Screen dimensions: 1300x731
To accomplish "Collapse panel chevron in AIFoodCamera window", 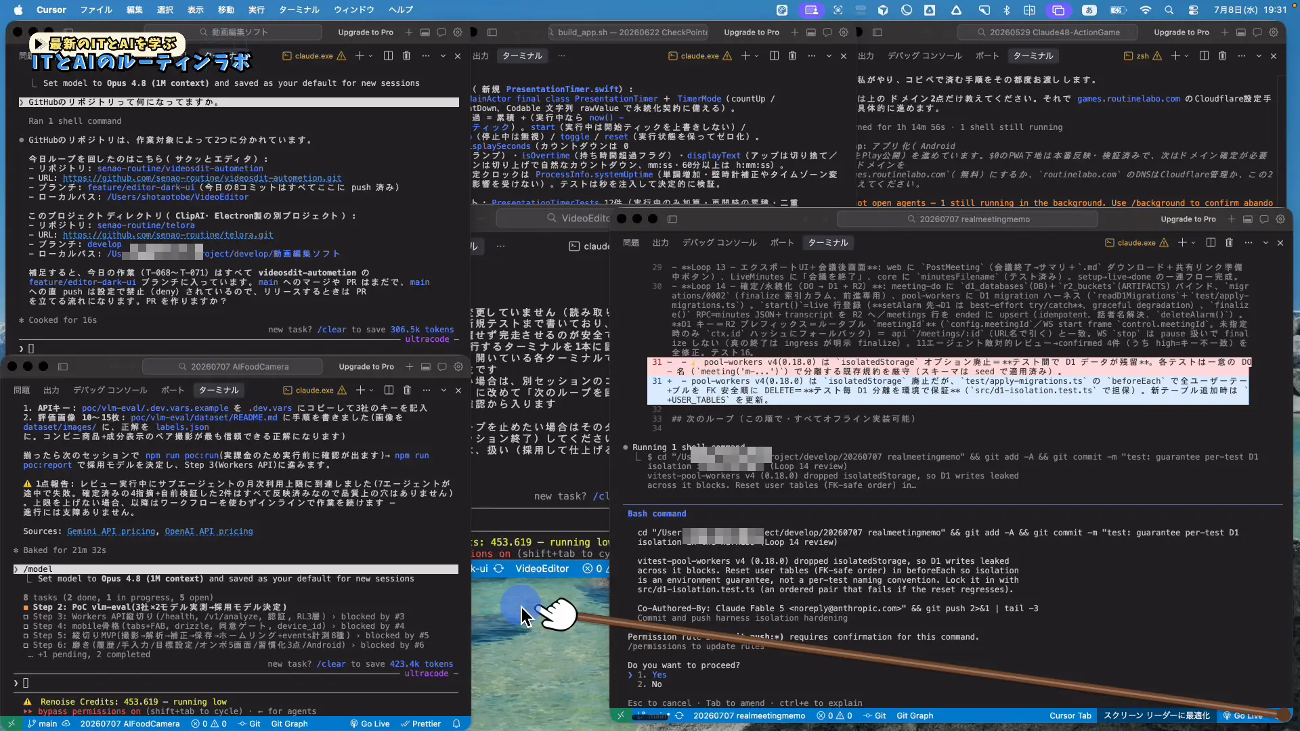I will [443, 390].
